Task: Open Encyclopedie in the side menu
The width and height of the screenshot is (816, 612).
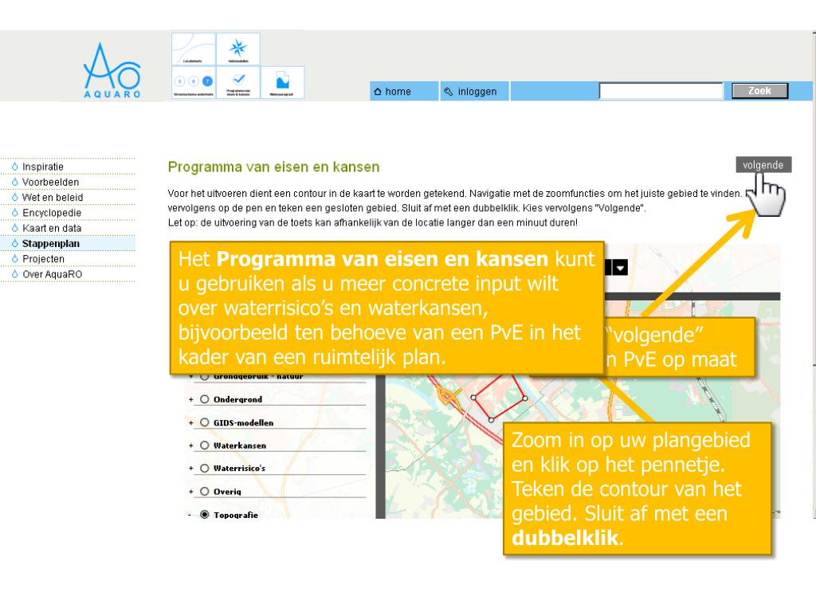Action: (x=52, y=213)
